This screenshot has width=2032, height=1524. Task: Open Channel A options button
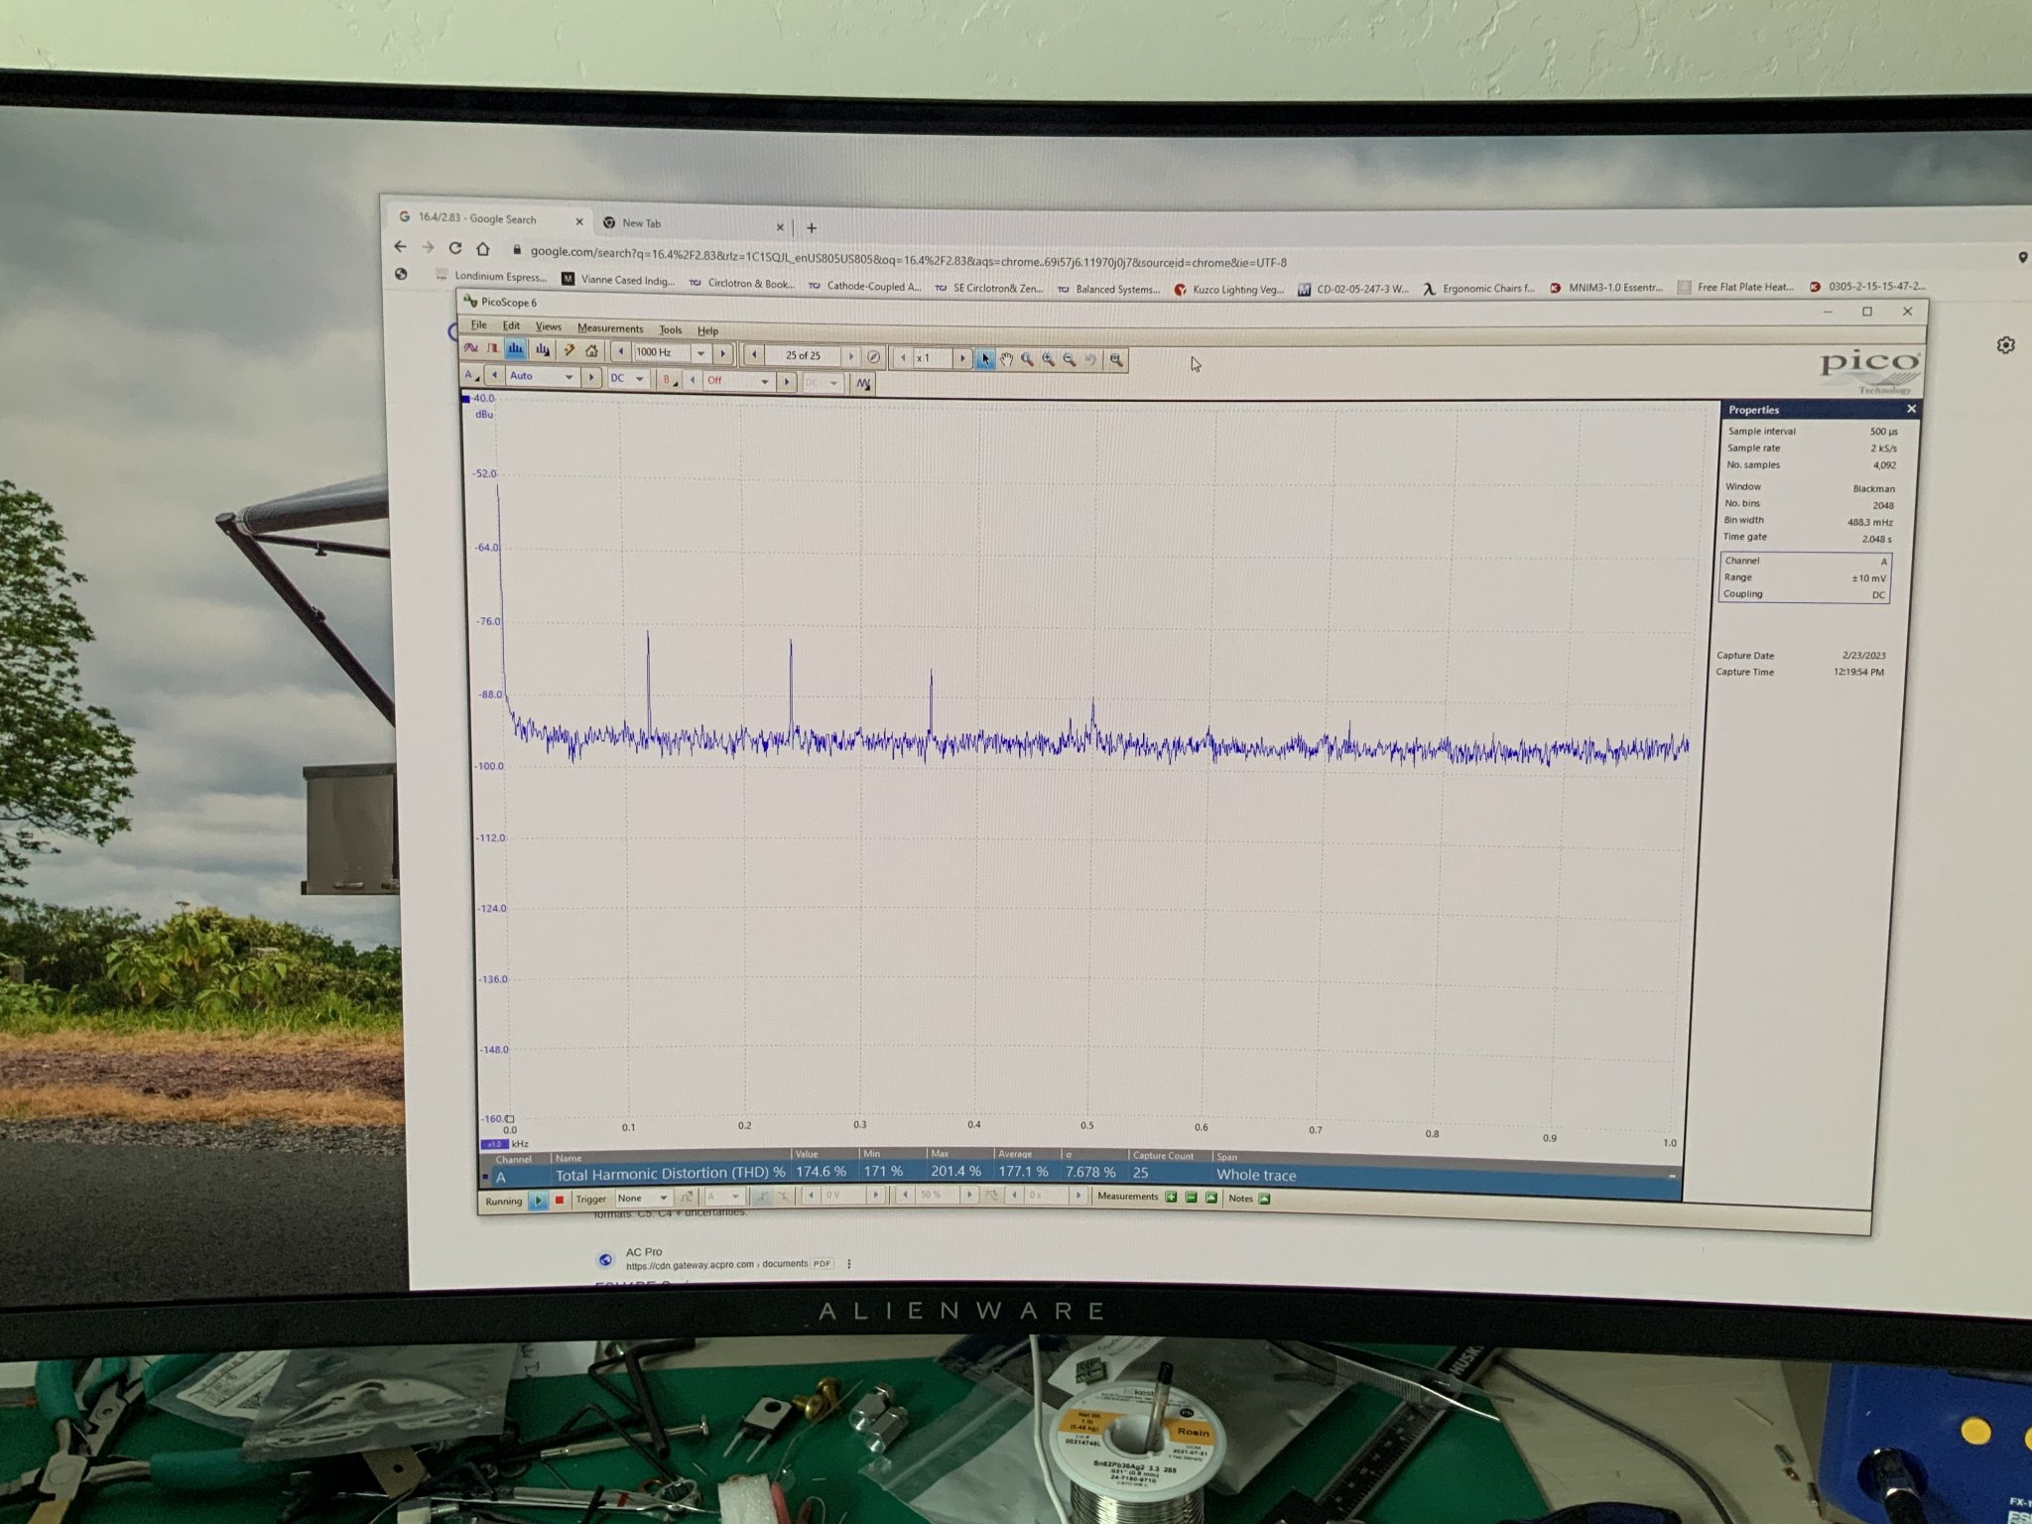[471, 376]
